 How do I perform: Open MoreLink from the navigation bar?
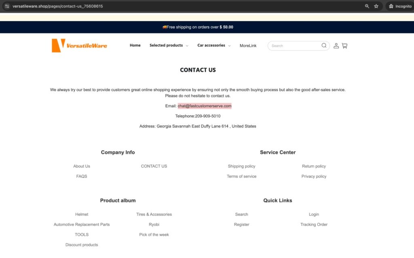coord(248,46)
